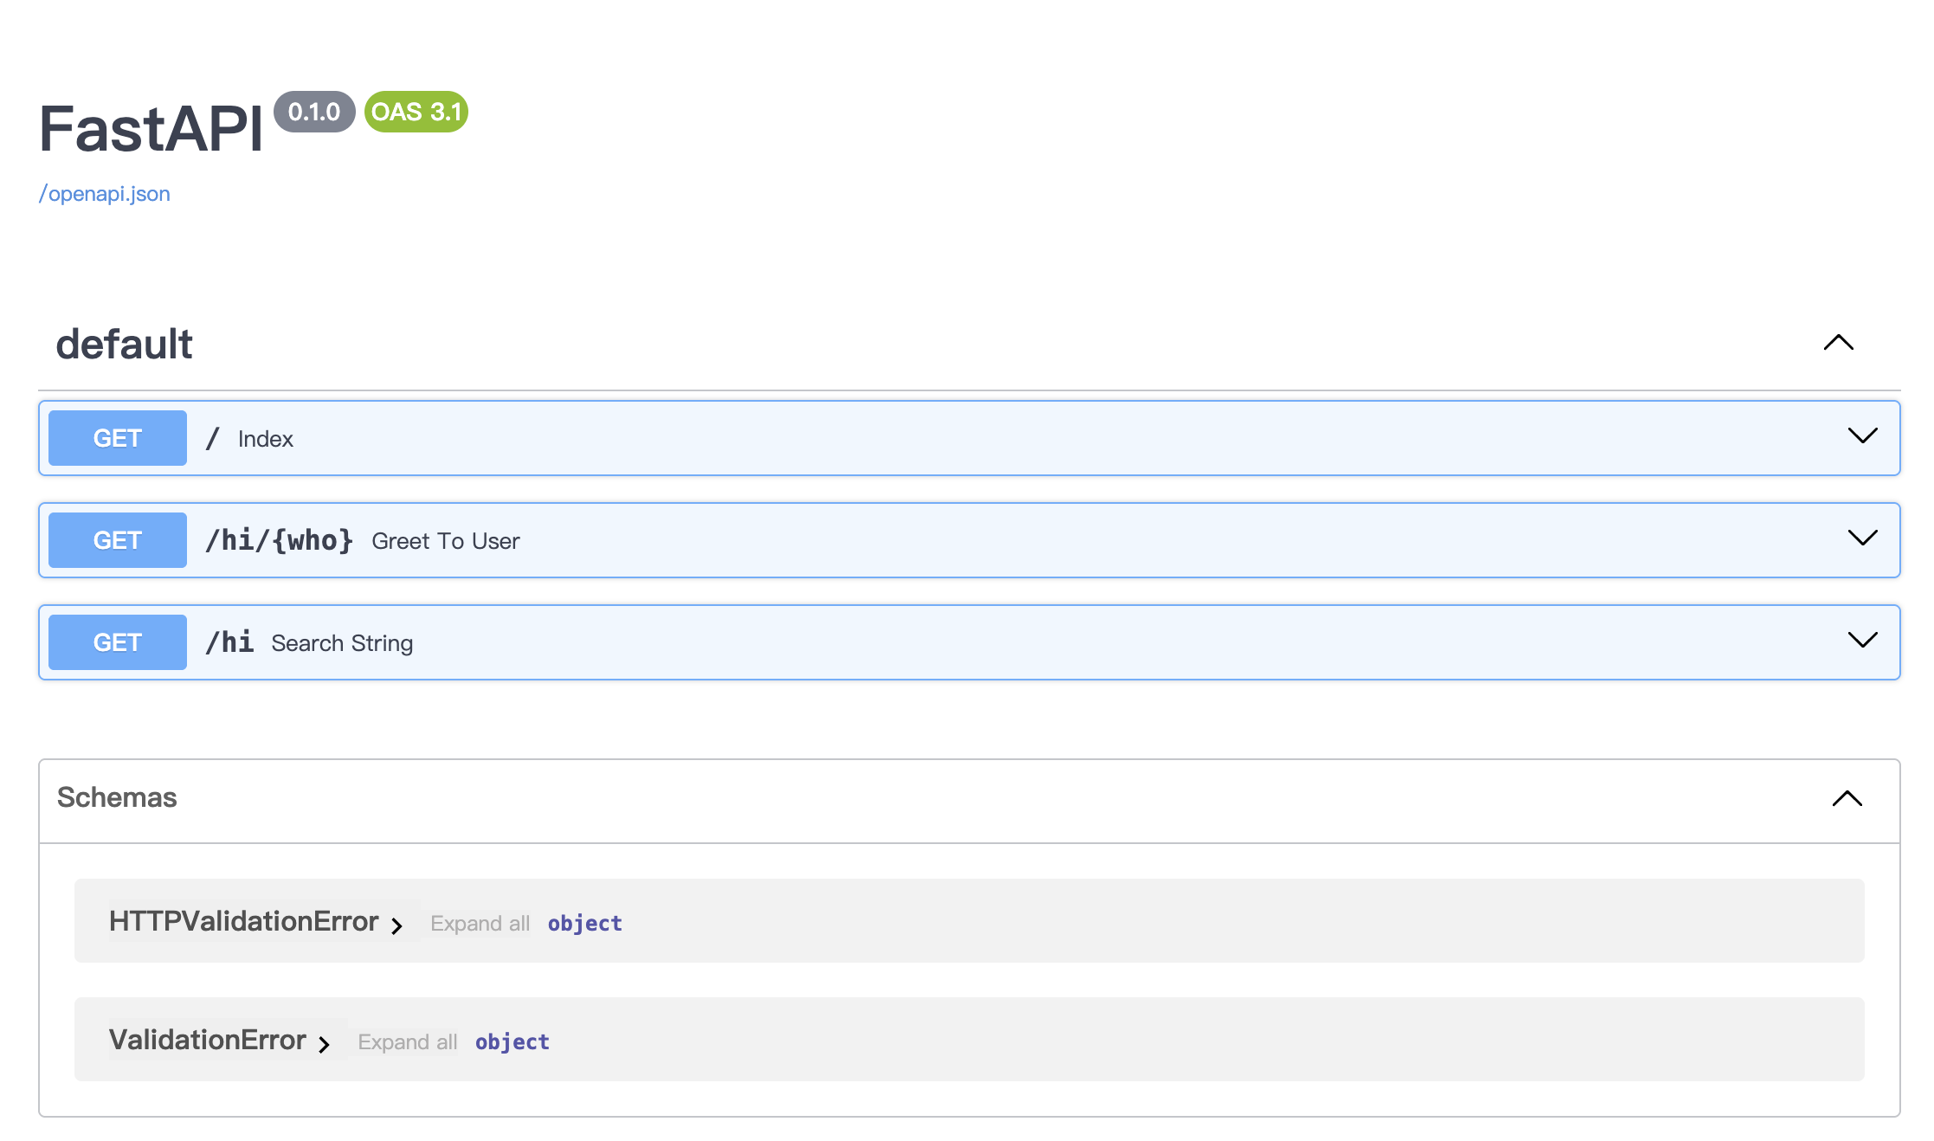
Task: Expand the Greet To User operation
Action: [x=1863, y=538]
